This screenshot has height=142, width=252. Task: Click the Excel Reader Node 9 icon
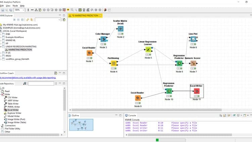(138, 98)
